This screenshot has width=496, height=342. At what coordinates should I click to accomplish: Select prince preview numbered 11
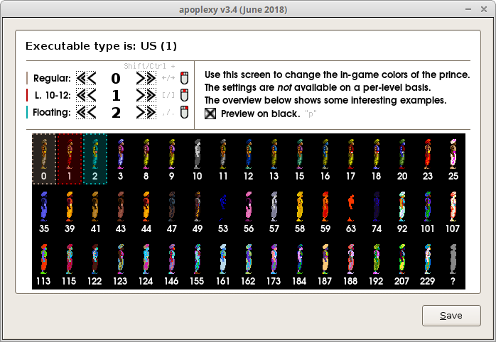223,159
